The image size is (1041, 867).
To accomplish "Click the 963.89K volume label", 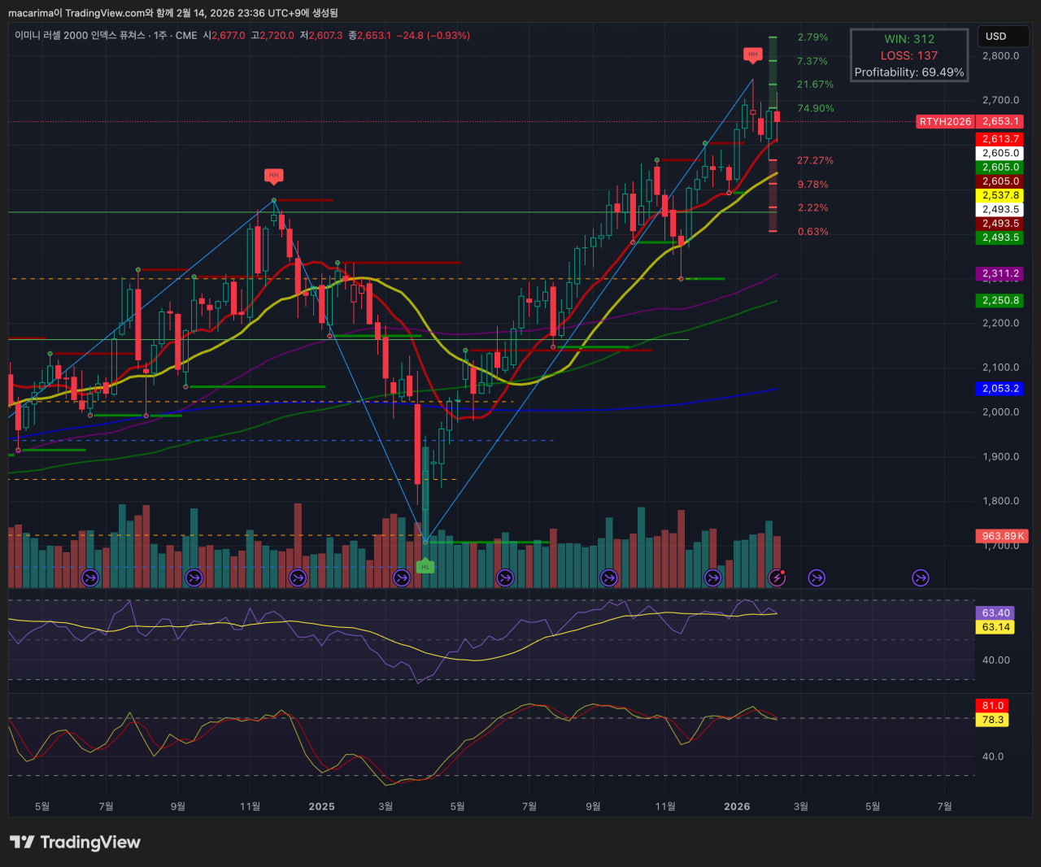I will (1003, 536).
